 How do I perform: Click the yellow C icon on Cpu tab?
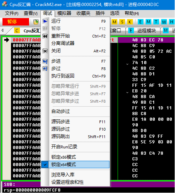17,31
